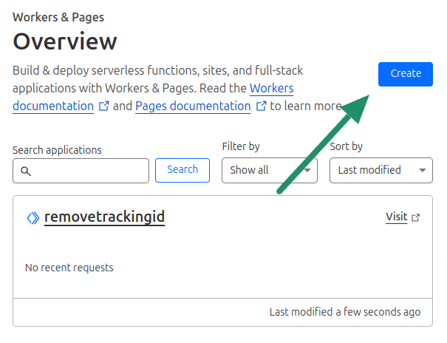The width and height of the screenshot is (447, 343).
Task: Click the Overview heading
Action: click(x=65, y=41)
